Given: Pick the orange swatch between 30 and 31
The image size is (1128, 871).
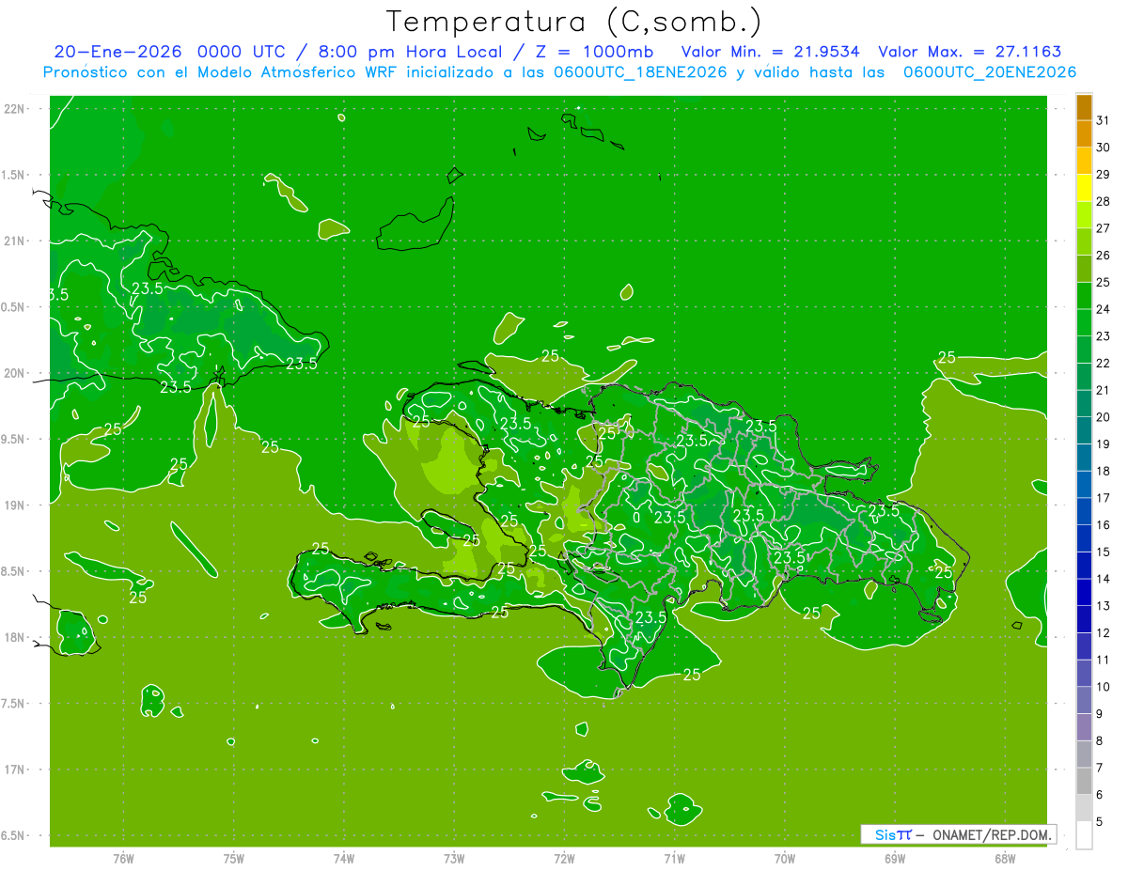Looking at the screenshot, I should click(1085, 133).
